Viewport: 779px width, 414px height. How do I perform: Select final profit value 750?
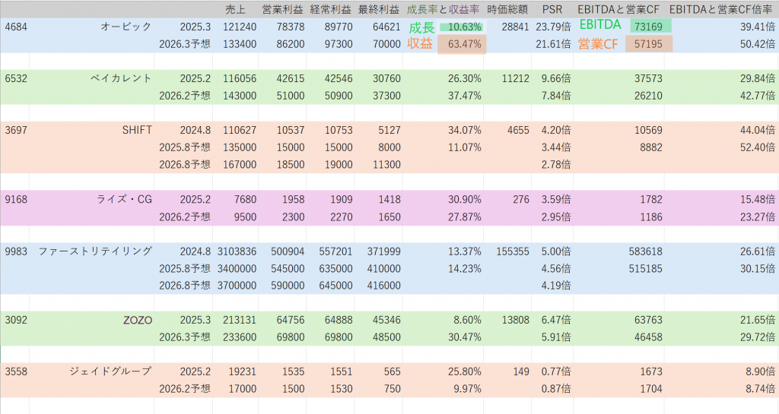point(393,389)
